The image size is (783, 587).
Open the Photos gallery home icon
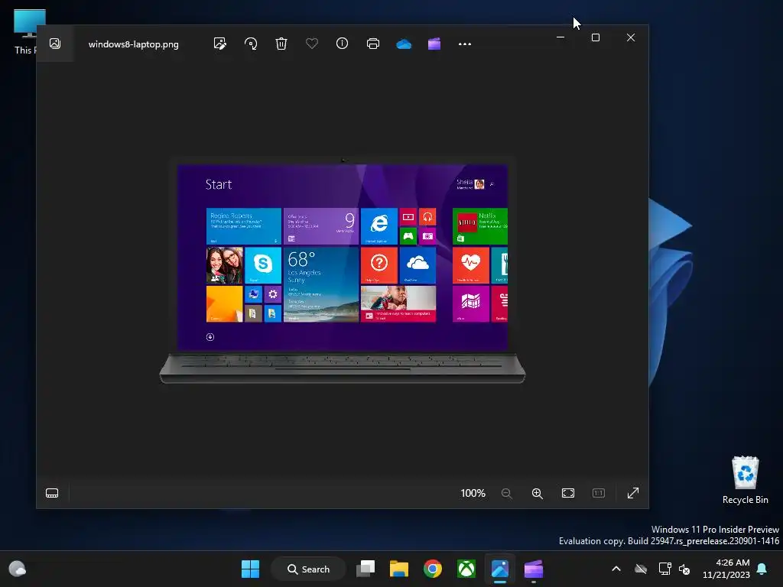click(55, 44)
